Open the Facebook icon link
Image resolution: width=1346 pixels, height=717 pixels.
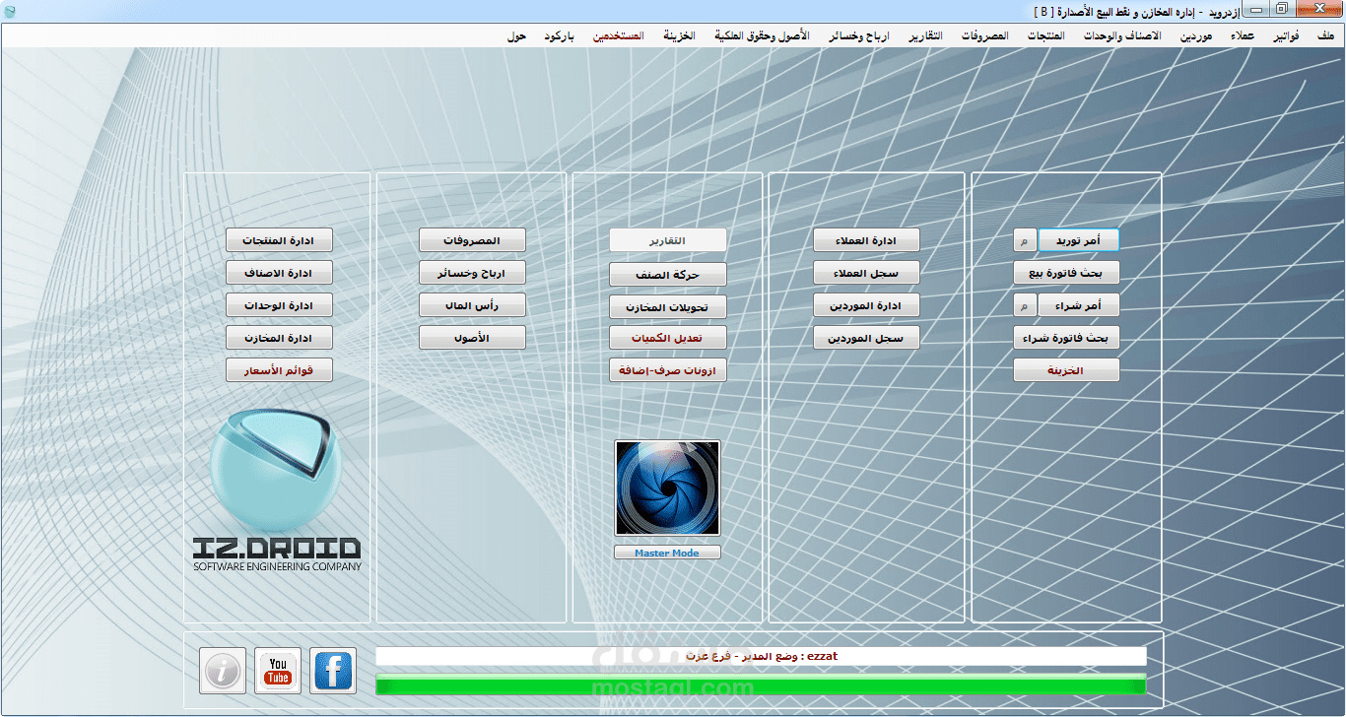(333, 671)
